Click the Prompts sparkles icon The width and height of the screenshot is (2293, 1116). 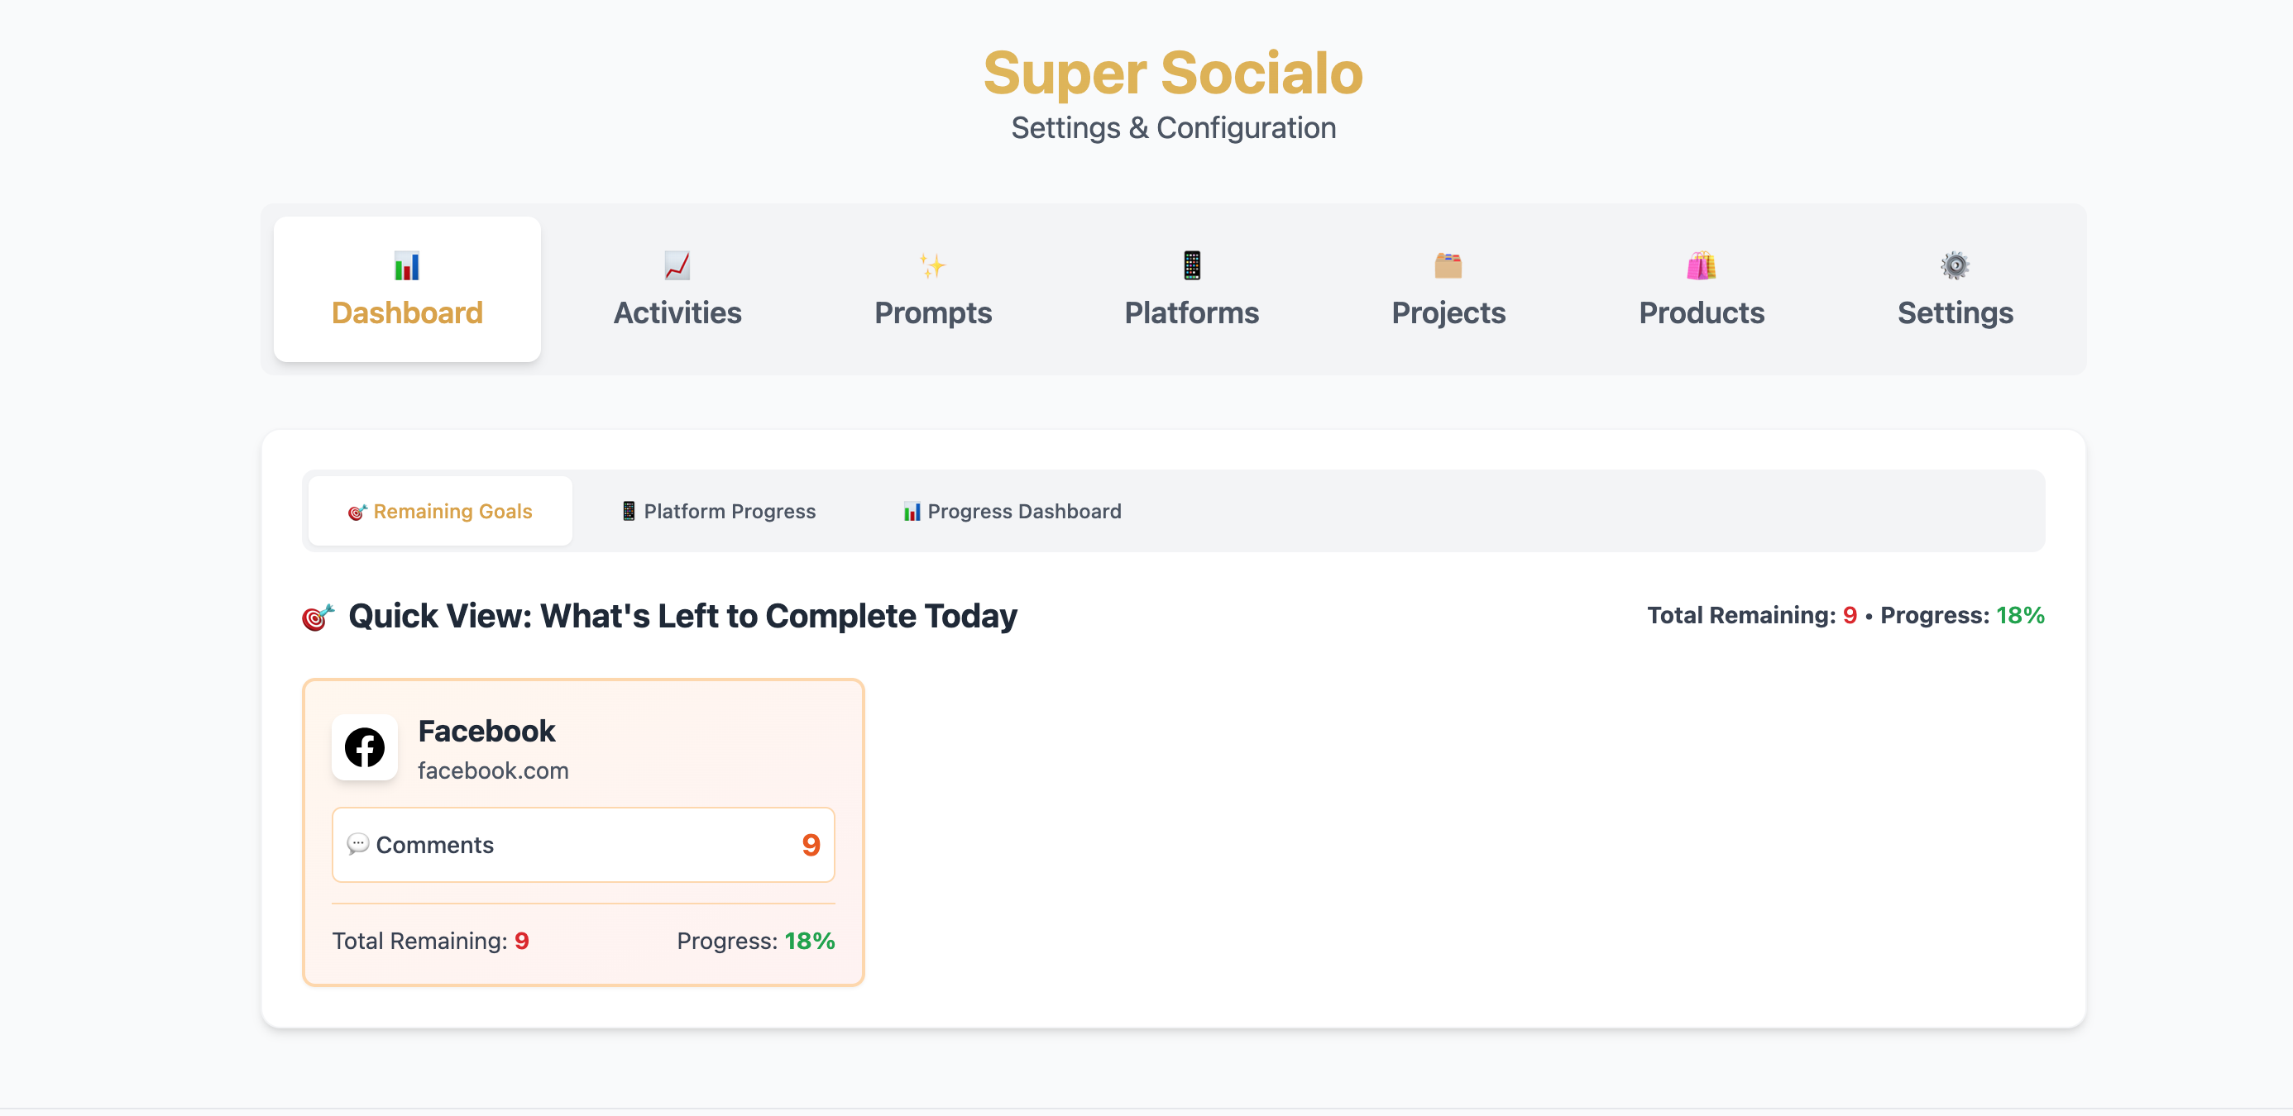[933, 265]
